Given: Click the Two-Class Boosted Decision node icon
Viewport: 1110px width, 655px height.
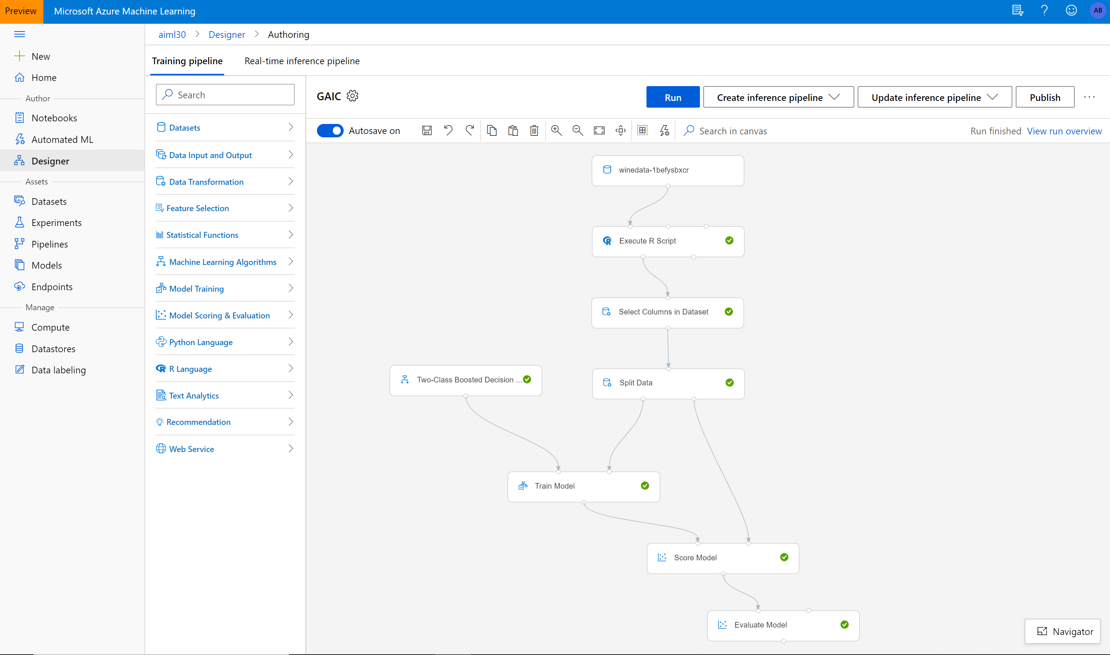Looking at the screenshot, I should (x=405, y=380).
